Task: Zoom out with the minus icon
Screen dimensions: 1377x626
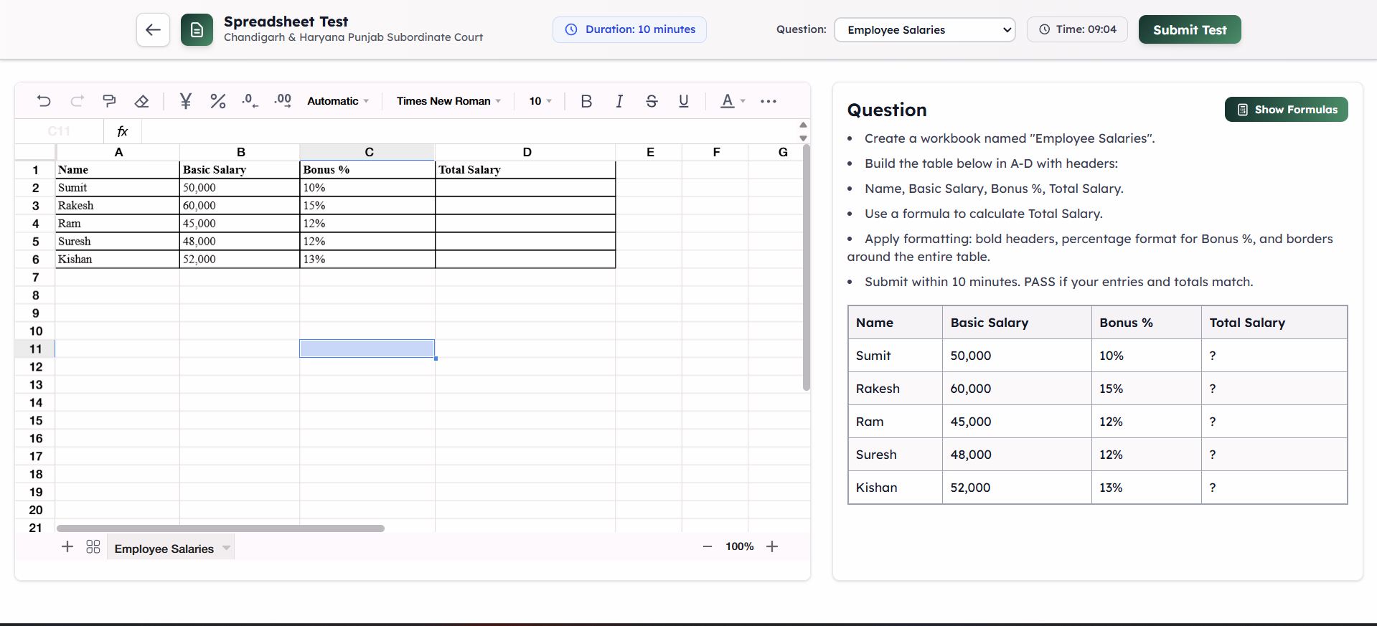Action: (x=708, y=546)
